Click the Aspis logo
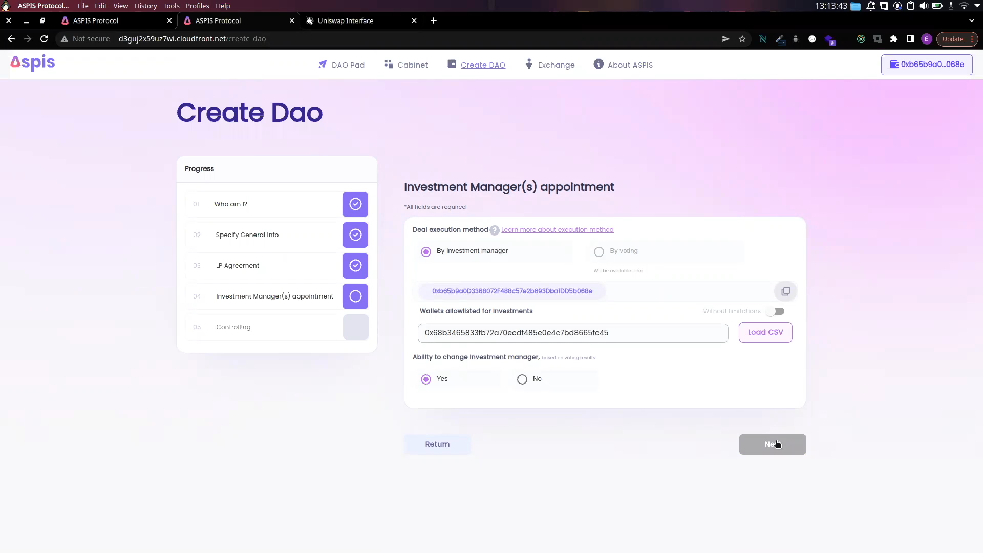Screen dimensions: 983x553 pos(33,63)
